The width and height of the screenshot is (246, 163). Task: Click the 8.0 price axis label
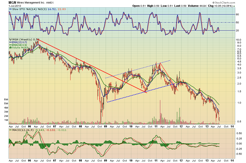pos(239,46)
